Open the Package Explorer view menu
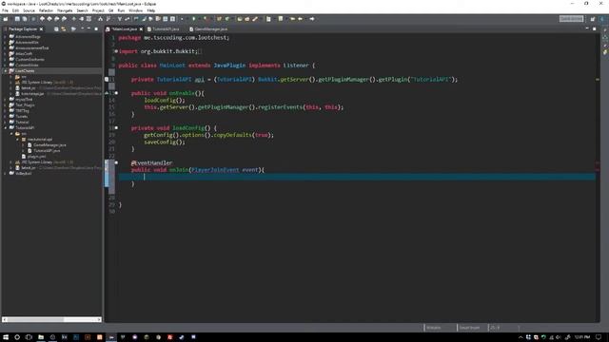The width and height of the screenshot is (609, 342). pyautogui.click(x=82, y=29)
